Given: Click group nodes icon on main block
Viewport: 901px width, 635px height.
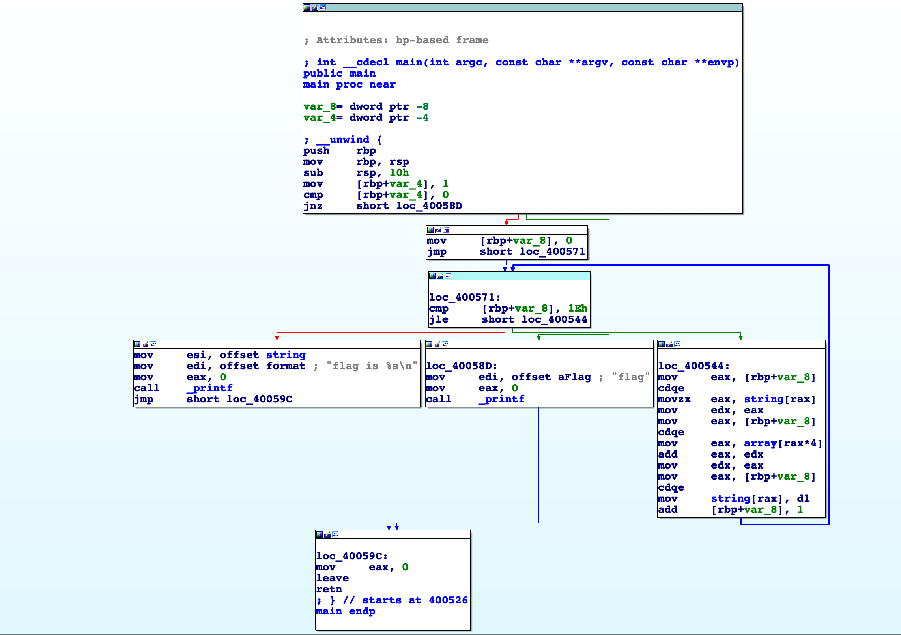Looking at the screenshot, I should 323,7.
